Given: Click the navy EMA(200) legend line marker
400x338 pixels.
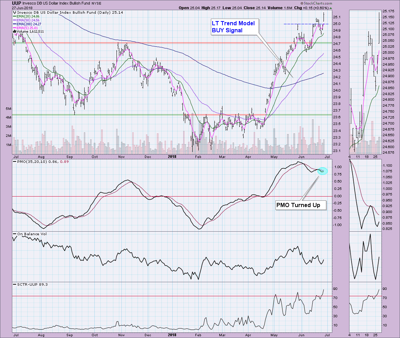Looking at the screenshot, I should point(14,24).
